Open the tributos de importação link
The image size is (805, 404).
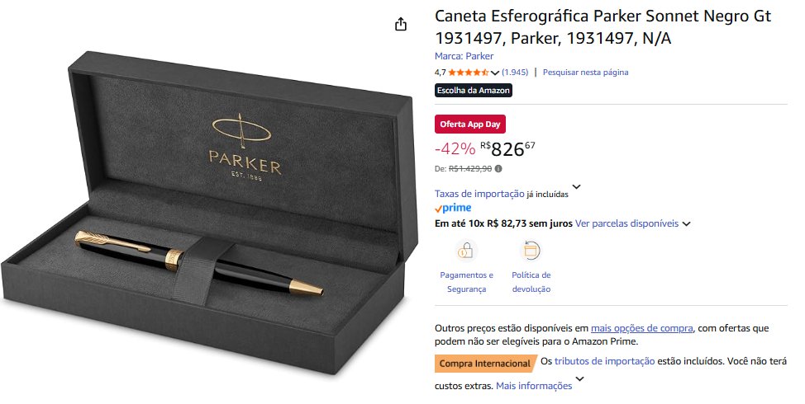click(604, 361)
